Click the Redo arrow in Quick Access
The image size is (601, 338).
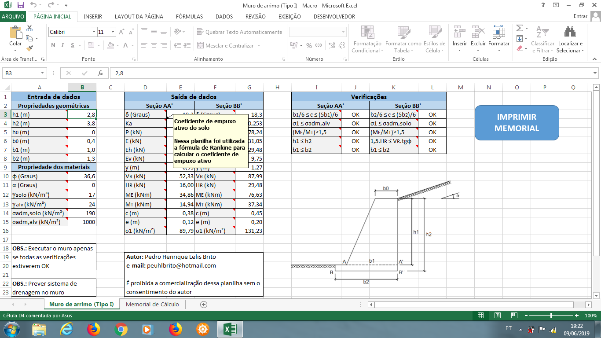(51, 5)
